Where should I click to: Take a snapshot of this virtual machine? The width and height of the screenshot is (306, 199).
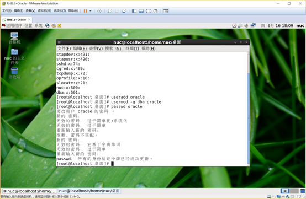(110, 11)
